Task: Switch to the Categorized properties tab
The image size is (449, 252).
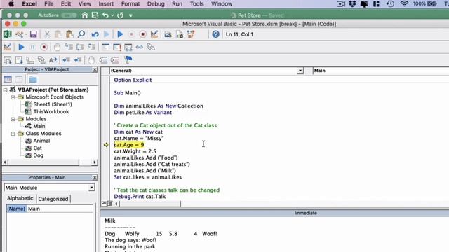Action: coord(53,199)
